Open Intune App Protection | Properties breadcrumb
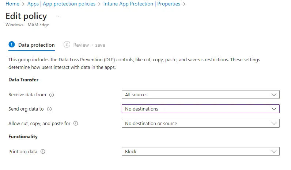This screenshot has width=291, height=170. (142, 4)
